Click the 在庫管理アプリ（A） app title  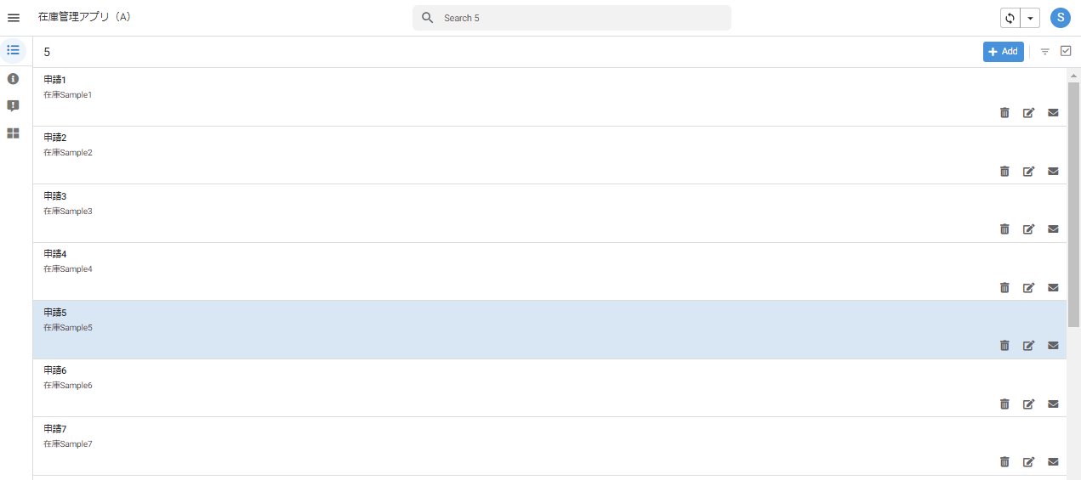(85, 17)
